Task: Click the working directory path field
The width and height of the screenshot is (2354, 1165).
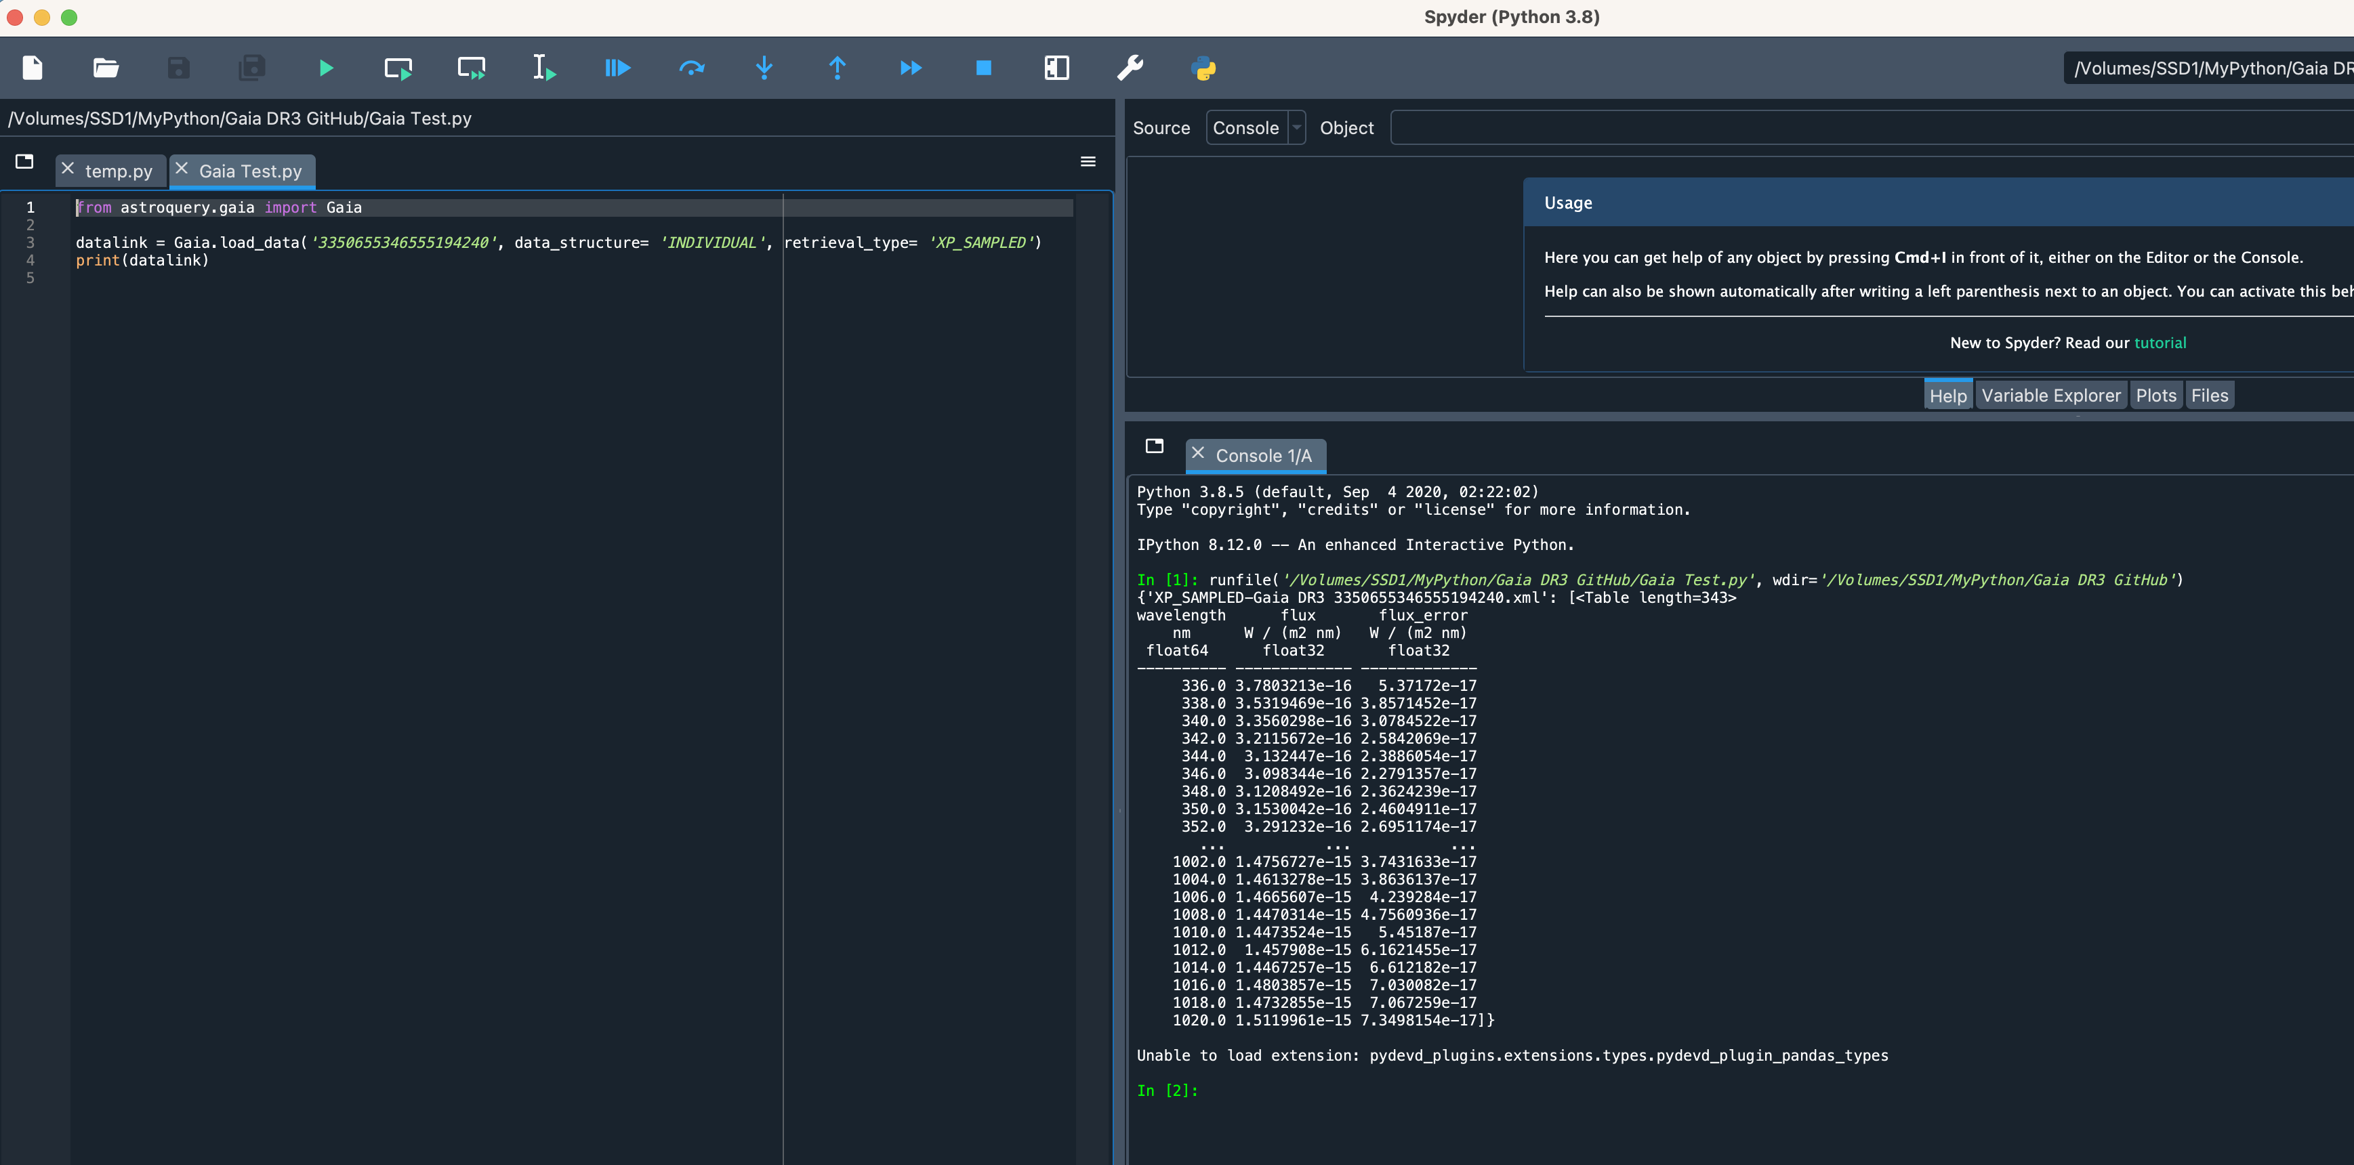Action: pyautogui.click(x=2209, y=68)
